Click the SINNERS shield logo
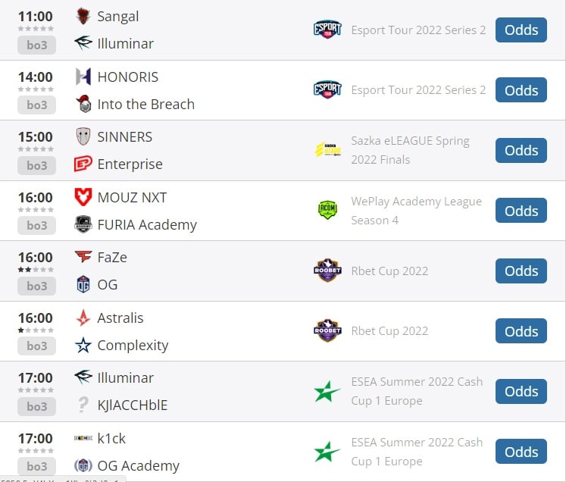 (83, 137)
